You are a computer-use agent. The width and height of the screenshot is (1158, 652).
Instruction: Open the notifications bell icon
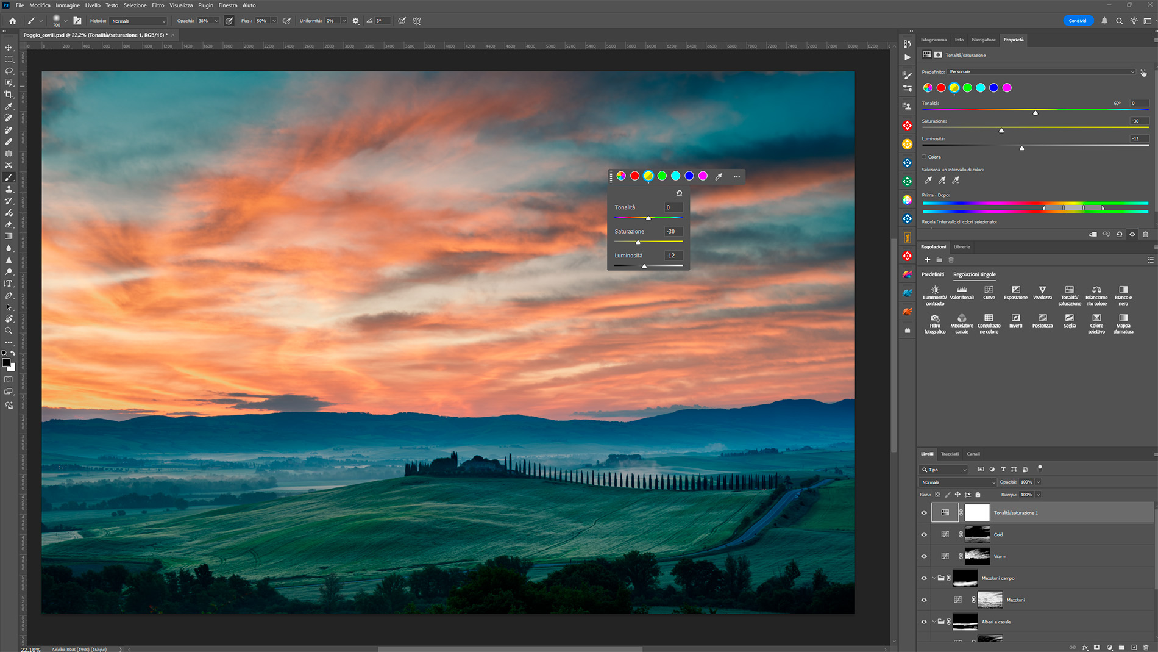(1104, 21)
